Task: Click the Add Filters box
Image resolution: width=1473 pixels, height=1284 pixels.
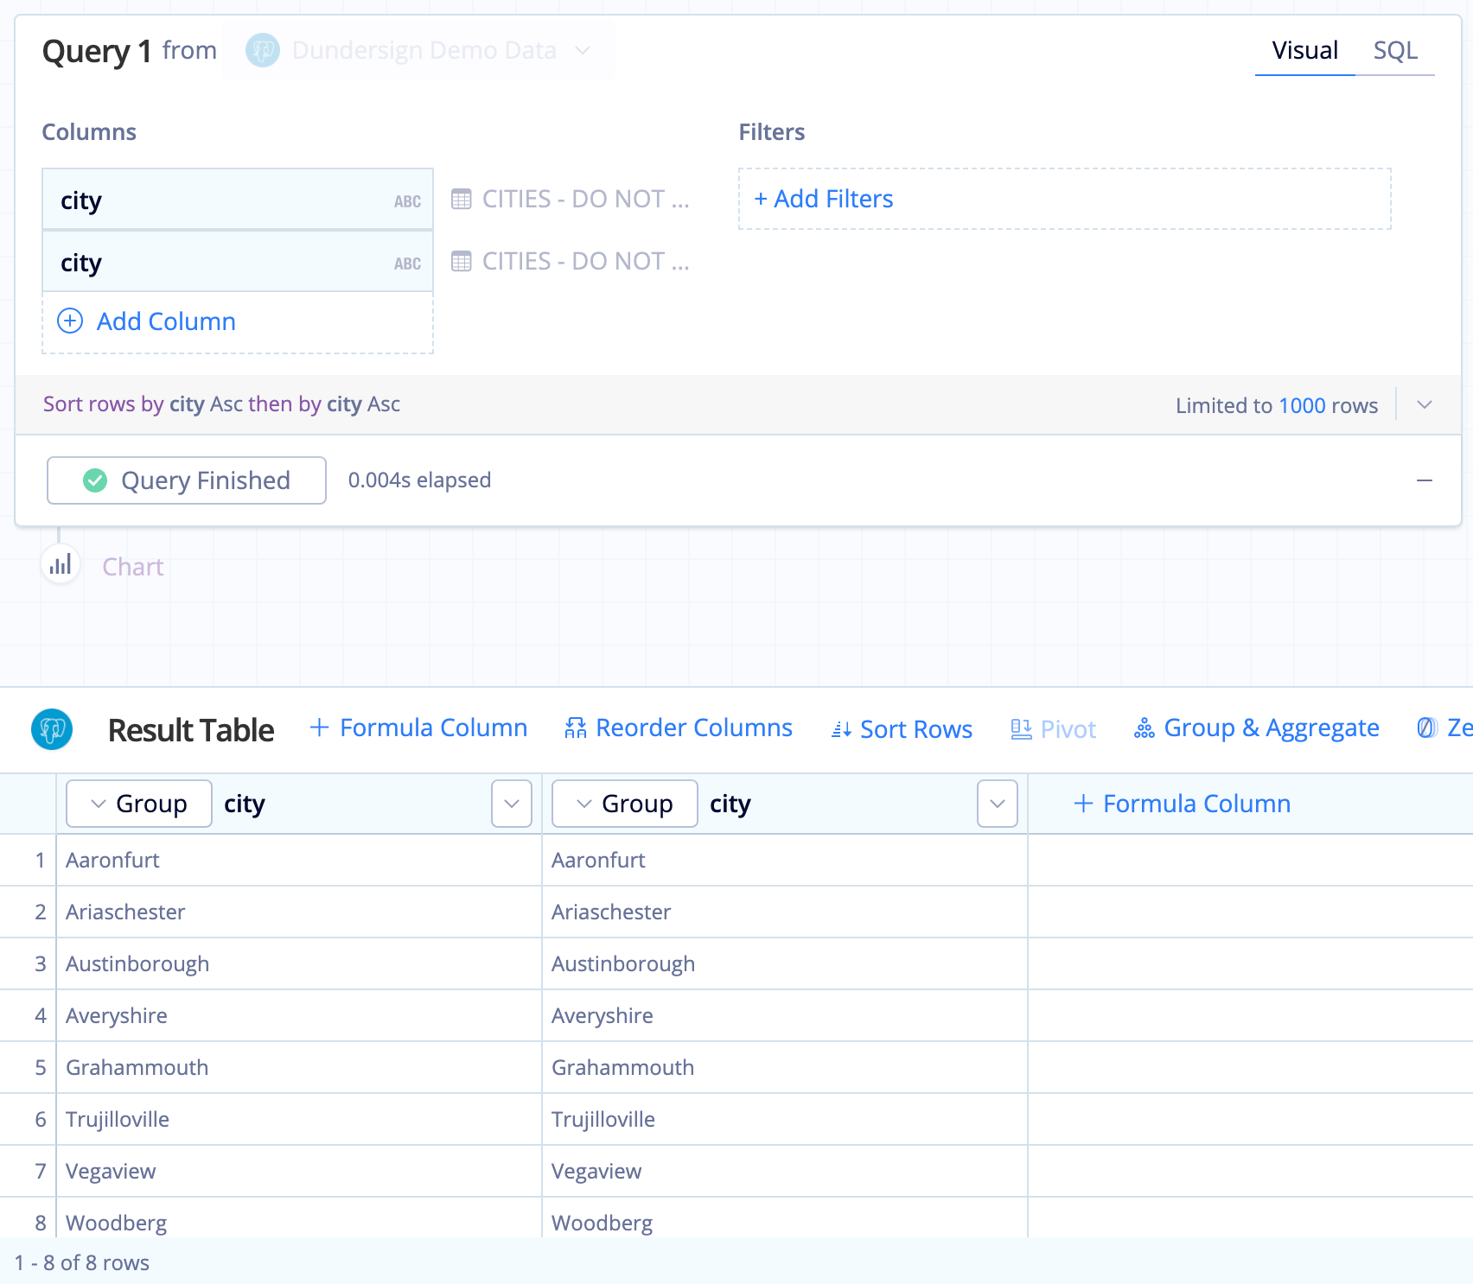Action: coord(1065,199)
